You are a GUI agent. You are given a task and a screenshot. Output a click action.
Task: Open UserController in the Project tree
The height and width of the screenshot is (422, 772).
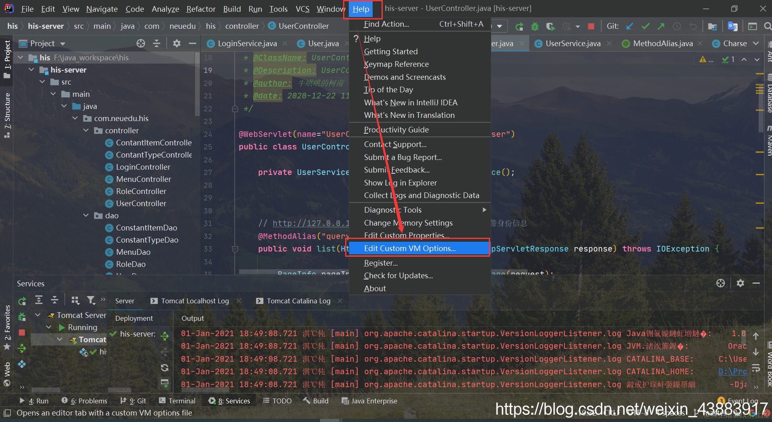coord(141,203)
